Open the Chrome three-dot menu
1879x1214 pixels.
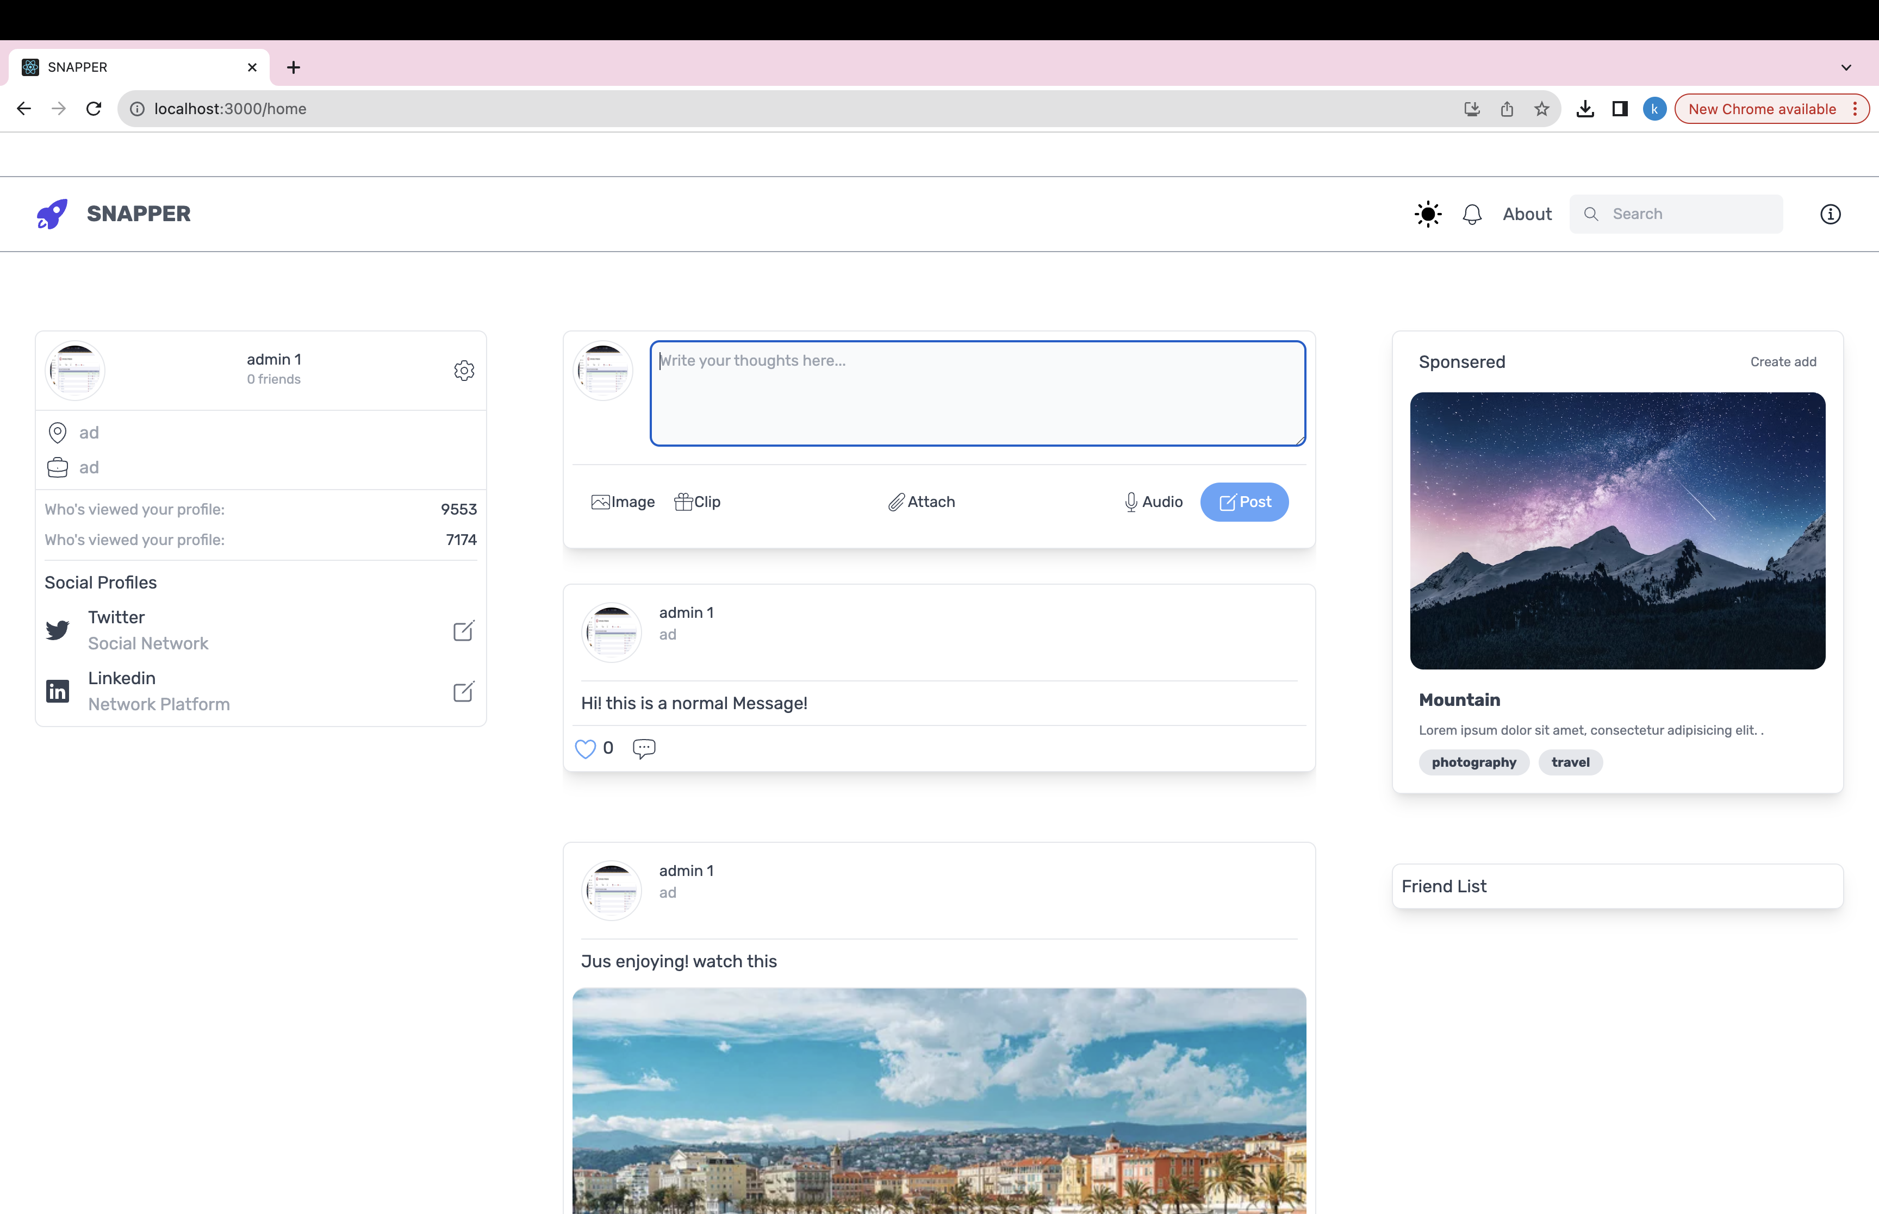point(1855,109)
